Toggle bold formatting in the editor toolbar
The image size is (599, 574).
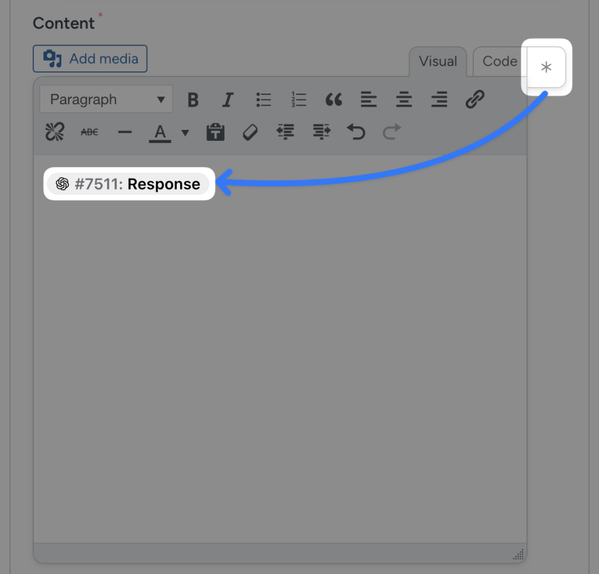click(x=193, y=99)
